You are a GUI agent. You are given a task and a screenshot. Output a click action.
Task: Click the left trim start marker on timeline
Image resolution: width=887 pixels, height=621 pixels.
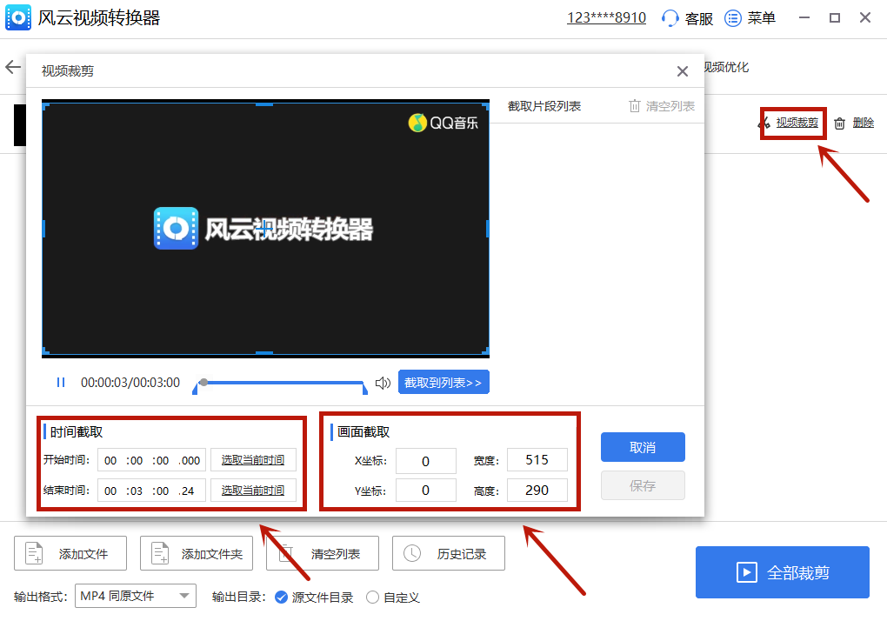pyautogui.click(x=195, y=389)
